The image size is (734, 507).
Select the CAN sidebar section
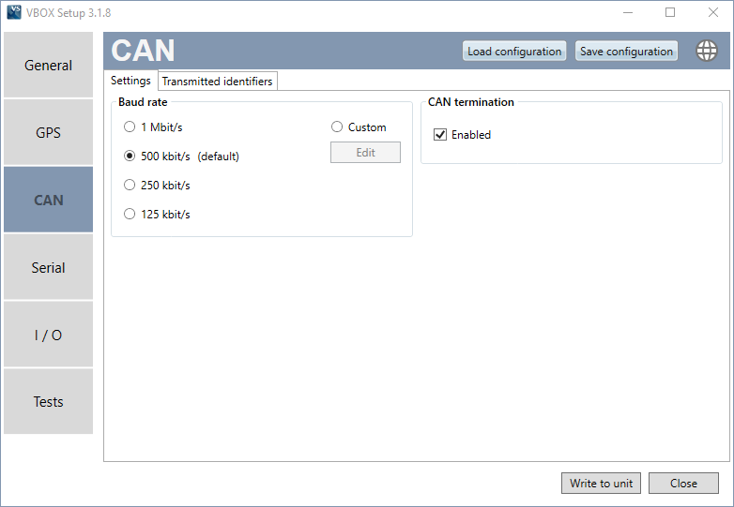[x=48, y=200]
